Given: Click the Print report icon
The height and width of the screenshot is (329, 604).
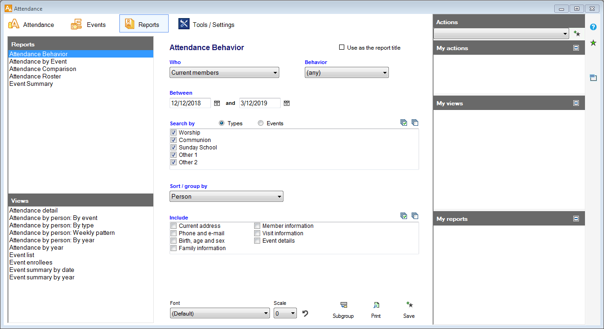Looking at the screenshot, I should click(376, 305).
